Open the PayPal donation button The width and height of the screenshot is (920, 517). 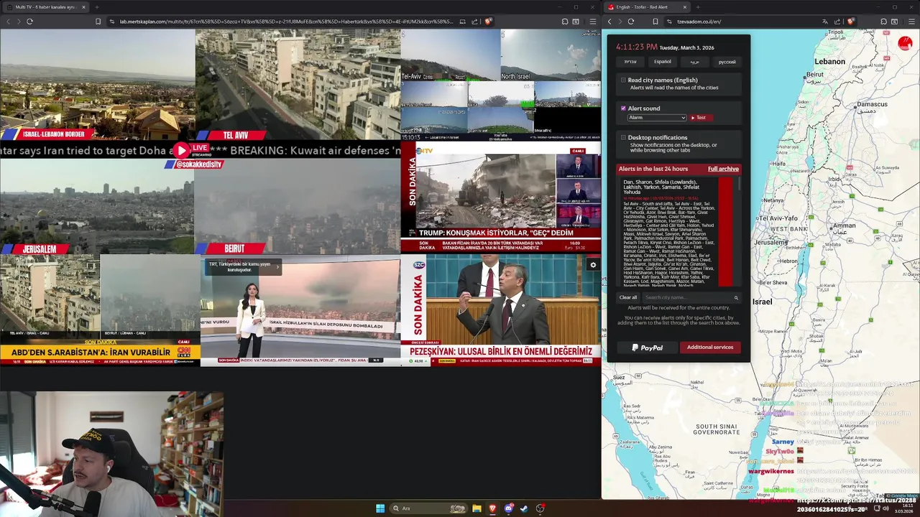pos(647,348)
